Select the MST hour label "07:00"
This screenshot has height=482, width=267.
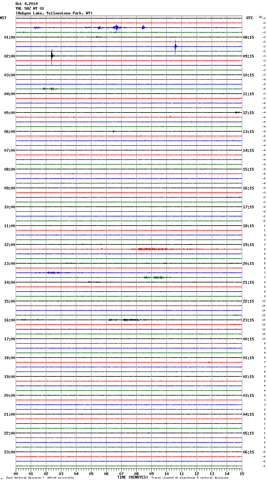pyautogui.click(x=10, y=151)
